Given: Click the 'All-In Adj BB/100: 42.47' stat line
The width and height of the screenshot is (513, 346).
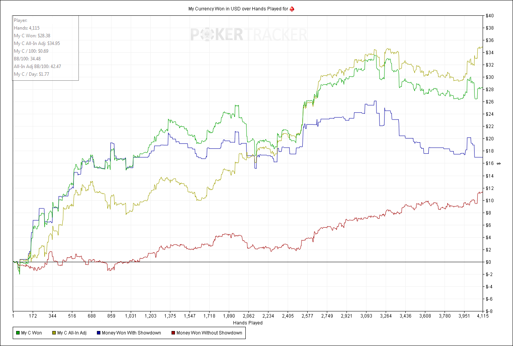Looking at the screenshot, I should coord(38,67).
